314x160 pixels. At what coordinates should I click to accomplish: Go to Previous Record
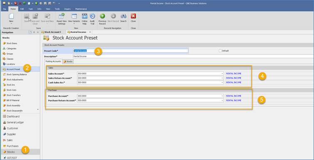tap(102, 16)
